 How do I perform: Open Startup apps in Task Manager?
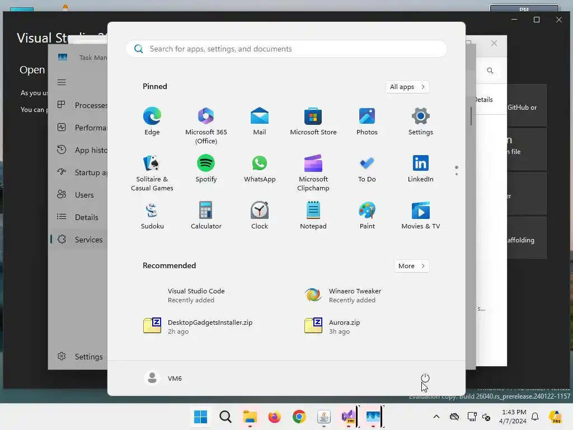(82, 172)
